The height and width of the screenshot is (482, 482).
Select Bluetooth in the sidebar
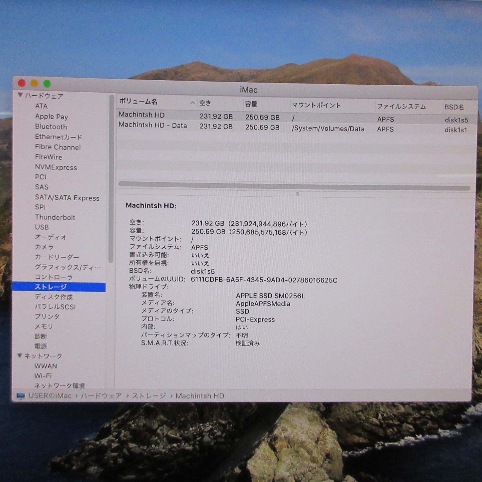click(51, 127)
